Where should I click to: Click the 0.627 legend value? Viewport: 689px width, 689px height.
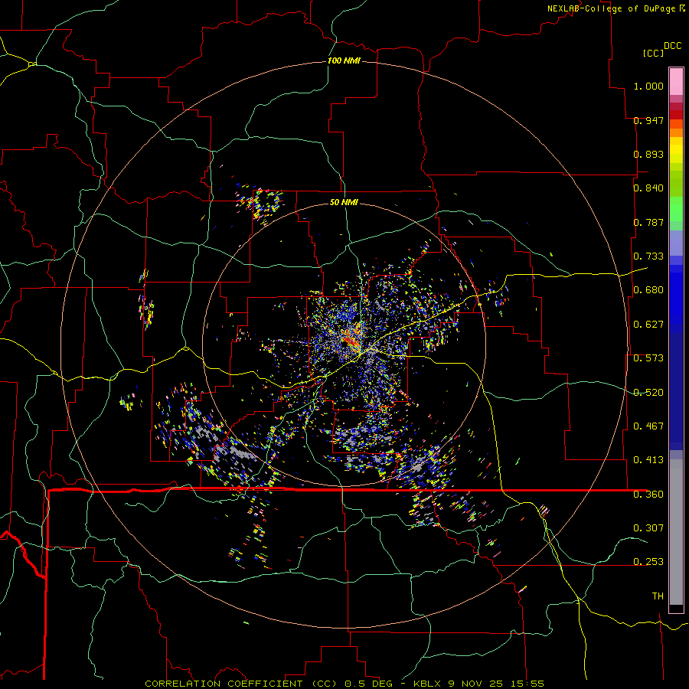[x=648, y=325]
